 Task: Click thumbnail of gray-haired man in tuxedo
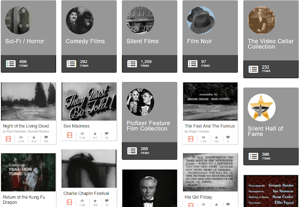pos(149,188)
